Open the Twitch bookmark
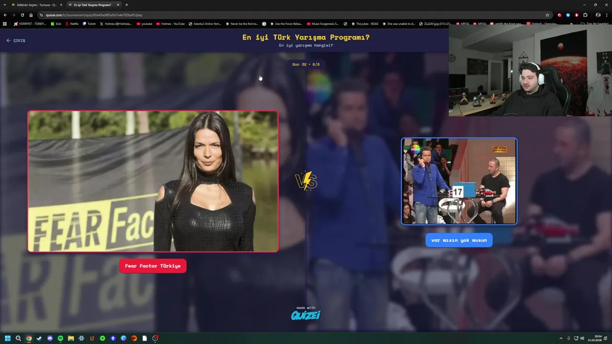Image resolution: width=612 pixels, height=344 pixels. [x=89, y=23]
